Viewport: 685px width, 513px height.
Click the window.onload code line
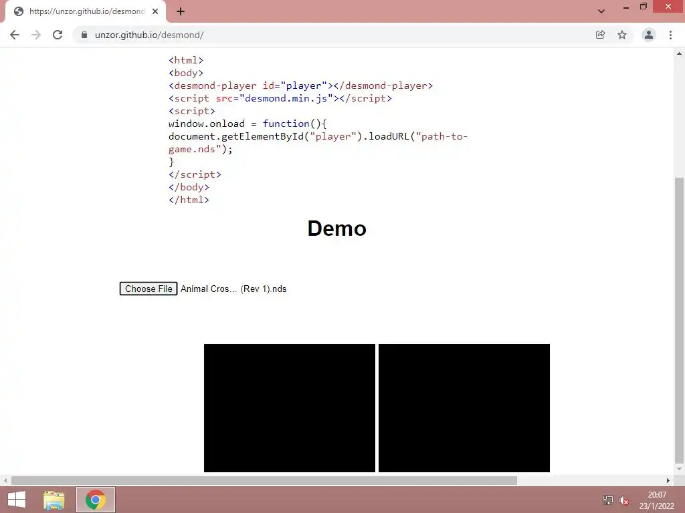pyautogui.click(x=248, y=124)
